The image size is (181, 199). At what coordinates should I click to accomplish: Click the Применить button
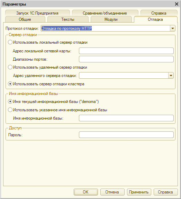(x=139, y=192)
